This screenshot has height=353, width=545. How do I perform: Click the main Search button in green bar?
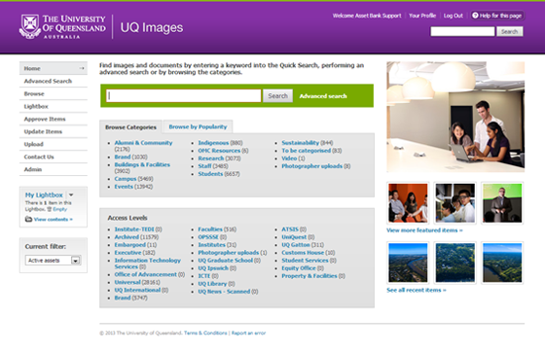277,96
